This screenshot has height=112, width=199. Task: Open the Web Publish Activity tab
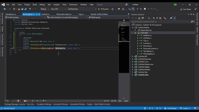102,104
